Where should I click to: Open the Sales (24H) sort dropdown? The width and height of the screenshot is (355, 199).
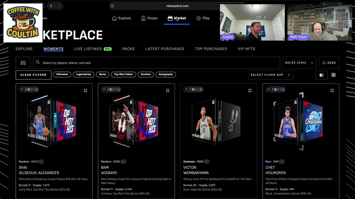[x=299, y=63]
